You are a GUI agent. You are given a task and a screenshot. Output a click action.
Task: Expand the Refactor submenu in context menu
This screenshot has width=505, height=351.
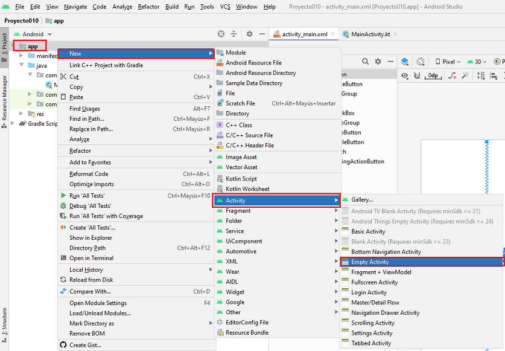pos(136,150)
